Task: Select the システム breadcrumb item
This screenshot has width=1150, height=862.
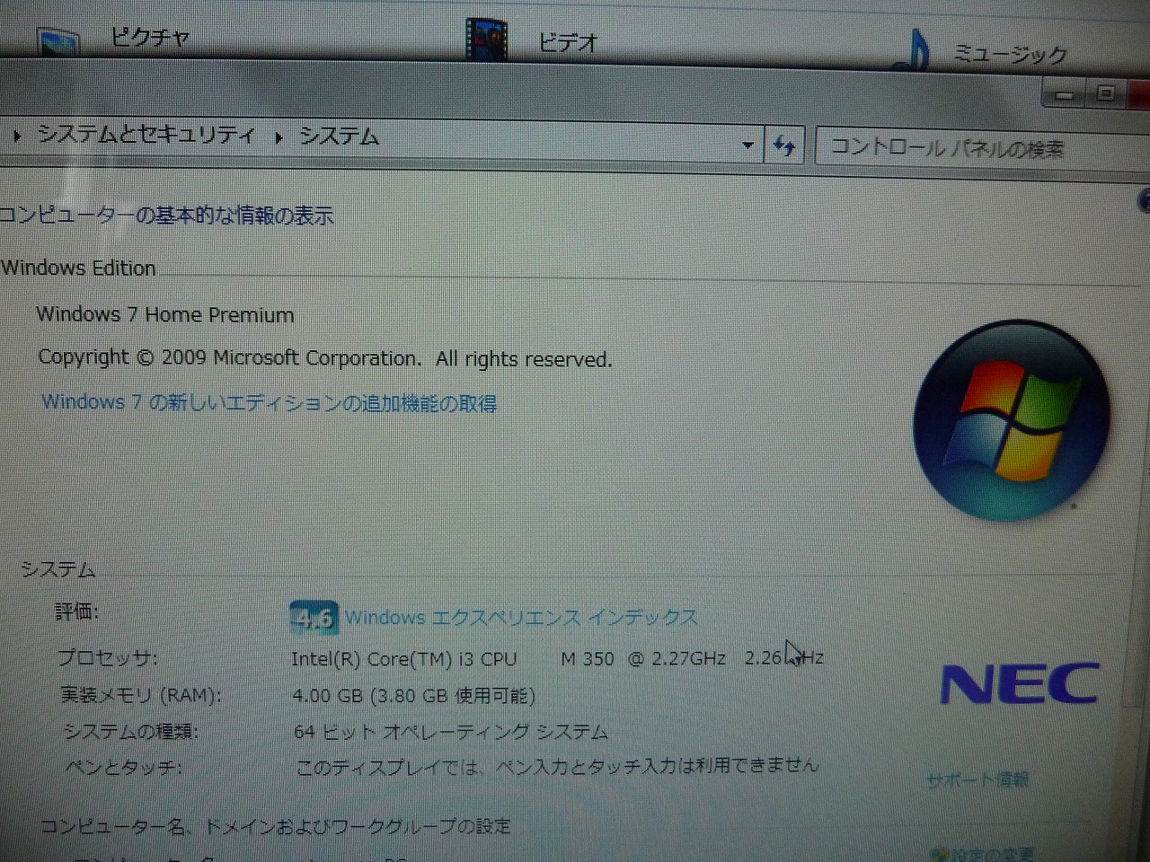Action: (339, 136)
